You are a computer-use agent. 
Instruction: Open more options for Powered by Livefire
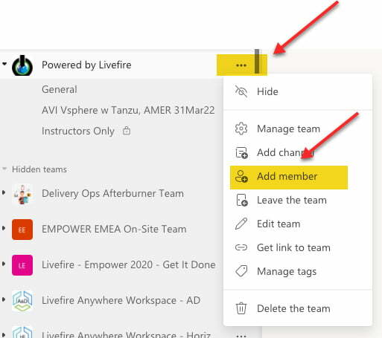[241, 65]
